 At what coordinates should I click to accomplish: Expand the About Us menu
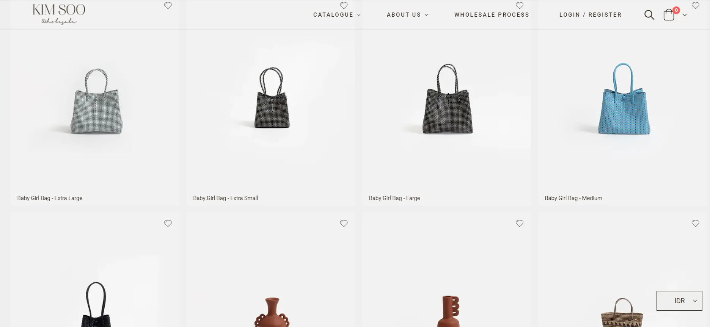click(x=407, y=15)
